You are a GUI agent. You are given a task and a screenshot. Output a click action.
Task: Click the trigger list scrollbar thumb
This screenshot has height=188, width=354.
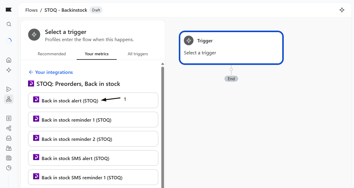coord(163,127)
